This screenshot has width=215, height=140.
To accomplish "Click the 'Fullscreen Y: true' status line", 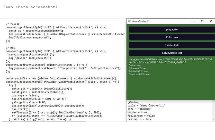I will click(137, 68).
